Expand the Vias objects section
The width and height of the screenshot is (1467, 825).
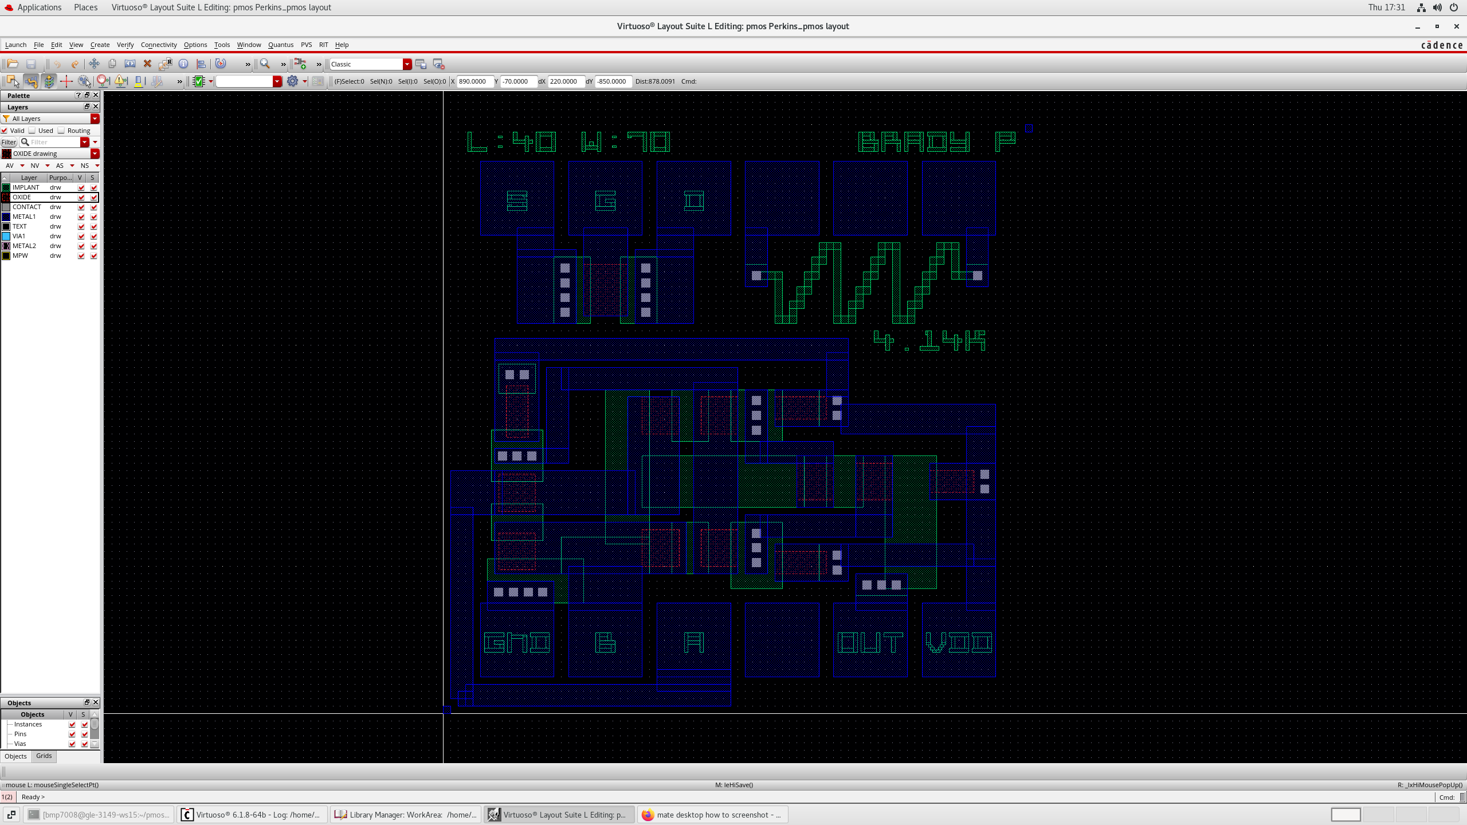[8, 744]
